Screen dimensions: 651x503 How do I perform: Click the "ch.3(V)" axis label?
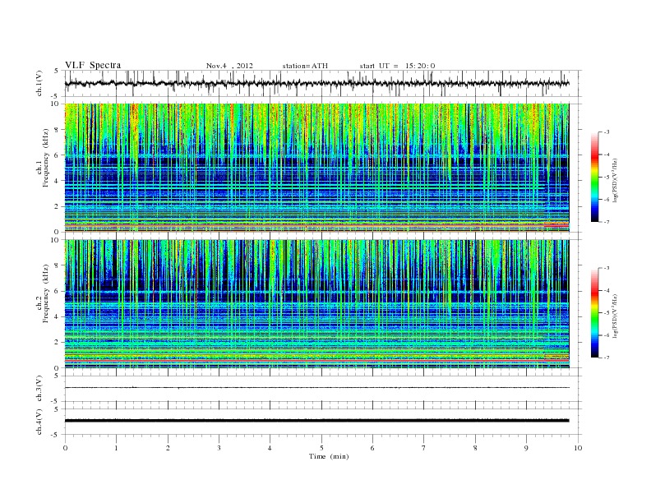[x=39, y=389]
